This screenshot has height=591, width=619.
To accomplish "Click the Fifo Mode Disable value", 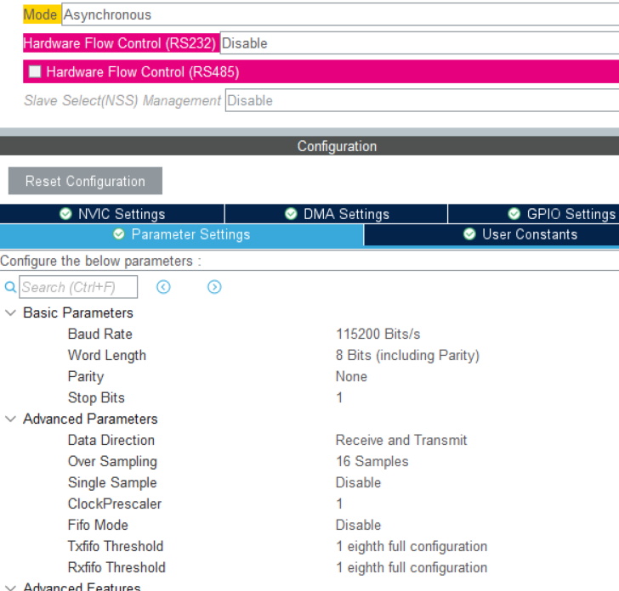I will [x=359, y=526].
